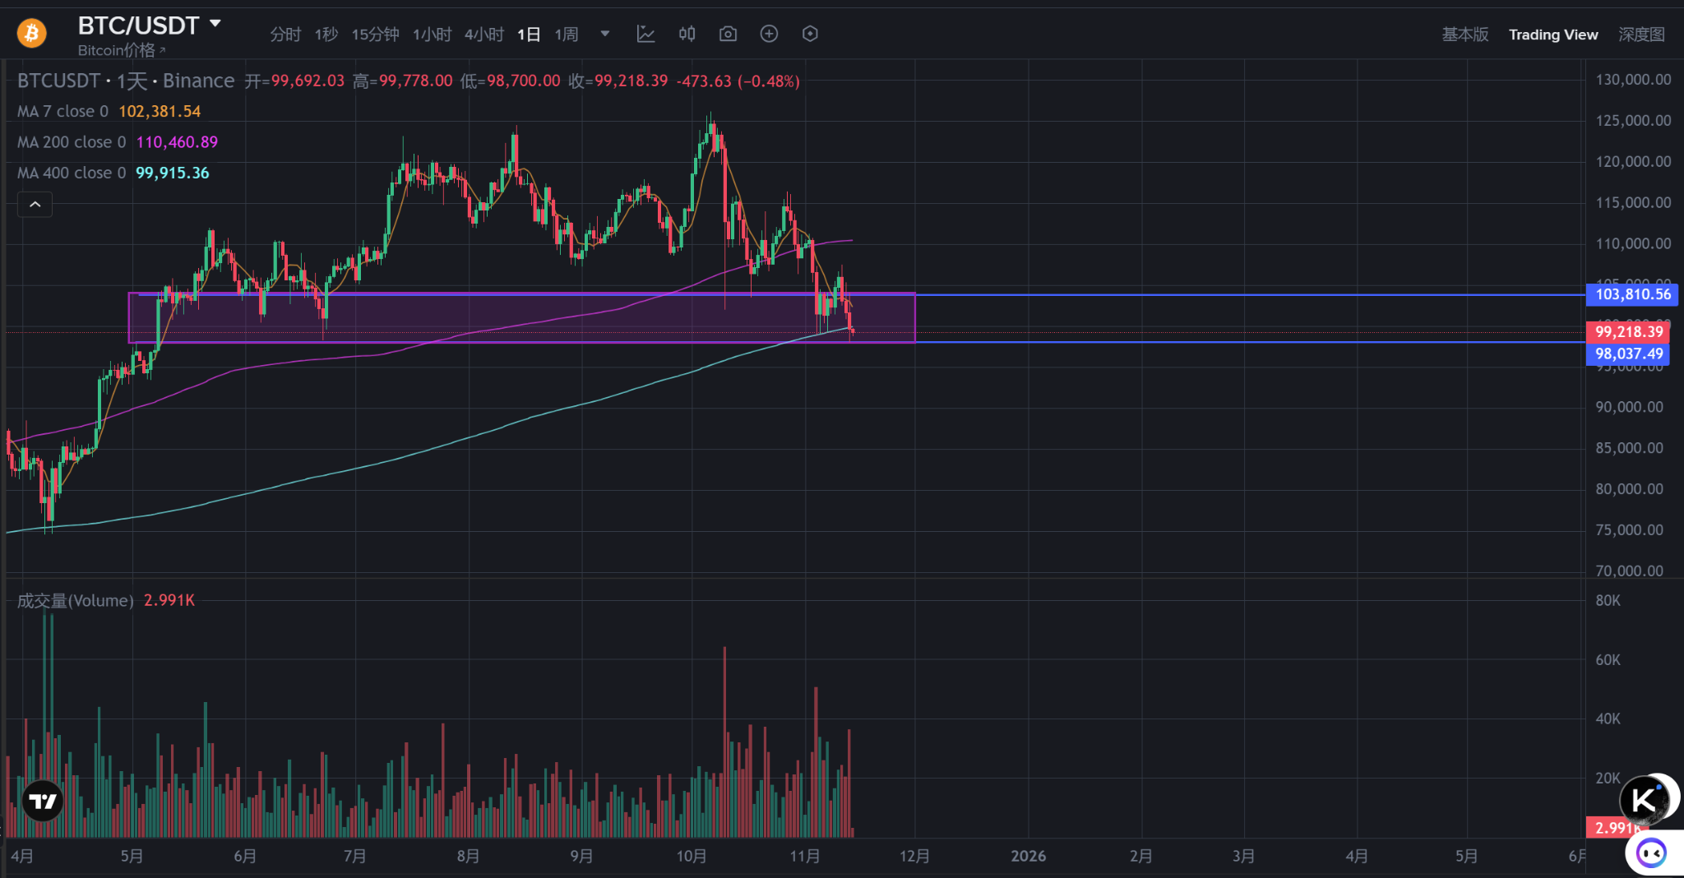Switch to the 深度图 depth chart tab
Image resolution: width=1684 pixels, height=878 pixels.
pyautogui.click(x=1641, y=35)
